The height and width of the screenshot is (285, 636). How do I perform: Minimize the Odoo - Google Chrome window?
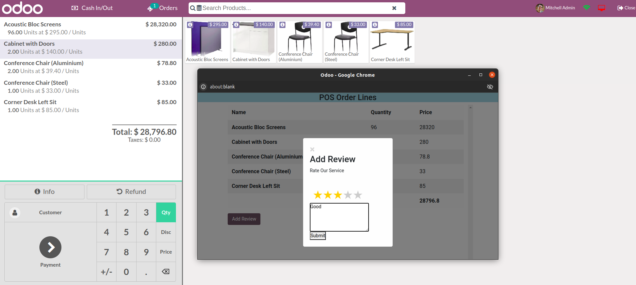[x=469, y=75]
